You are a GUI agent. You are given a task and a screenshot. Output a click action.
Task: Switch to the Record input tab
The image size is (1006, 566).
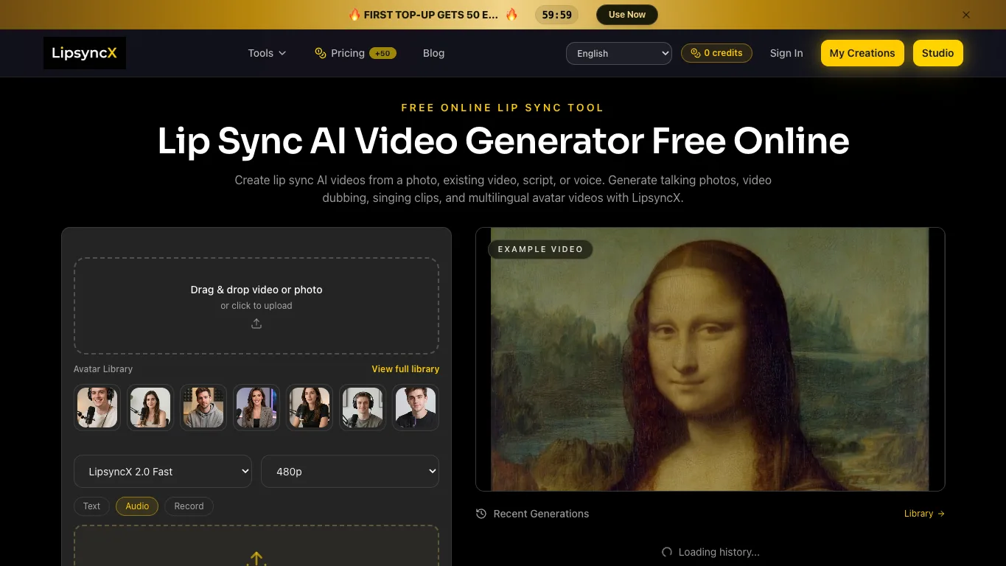click(189, 506)
